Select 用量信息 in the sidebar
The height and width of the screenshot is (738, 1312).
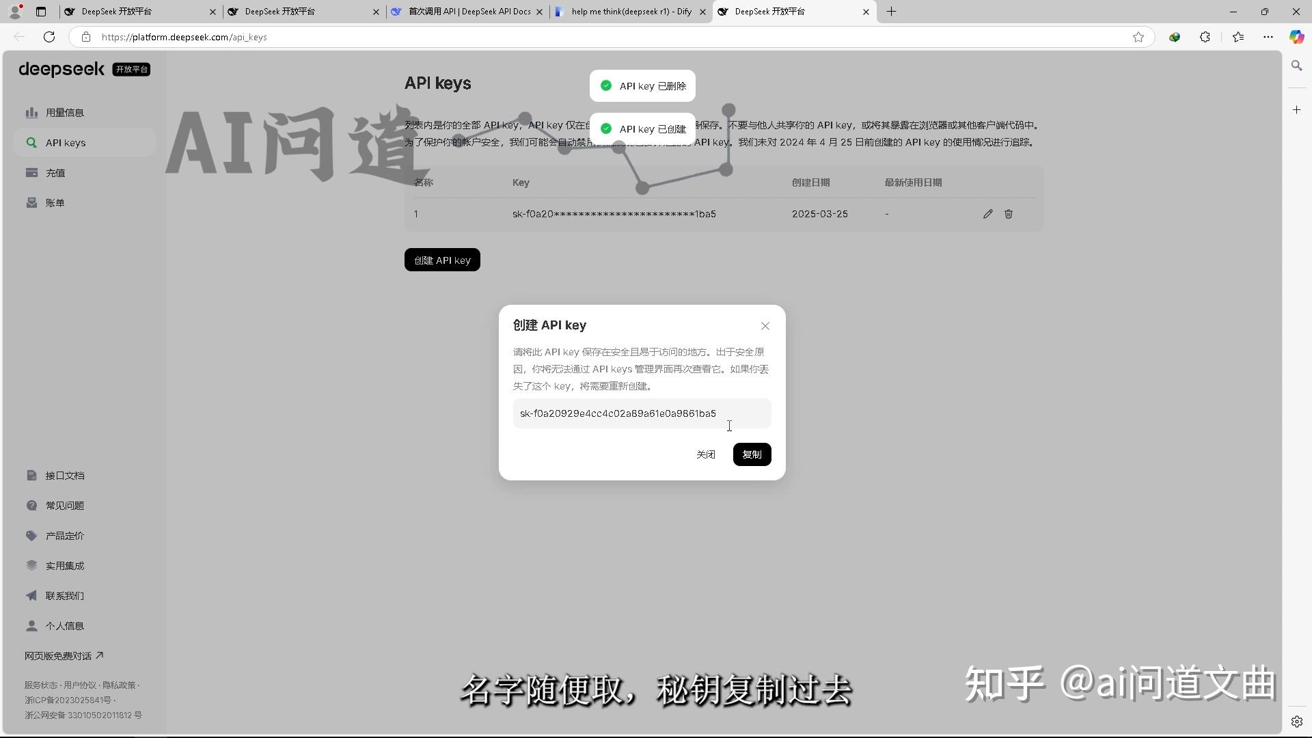point(65,112)
